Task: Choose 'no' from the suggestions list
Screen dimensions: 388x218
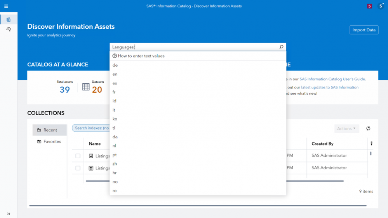Action: (x=198, y=182)
